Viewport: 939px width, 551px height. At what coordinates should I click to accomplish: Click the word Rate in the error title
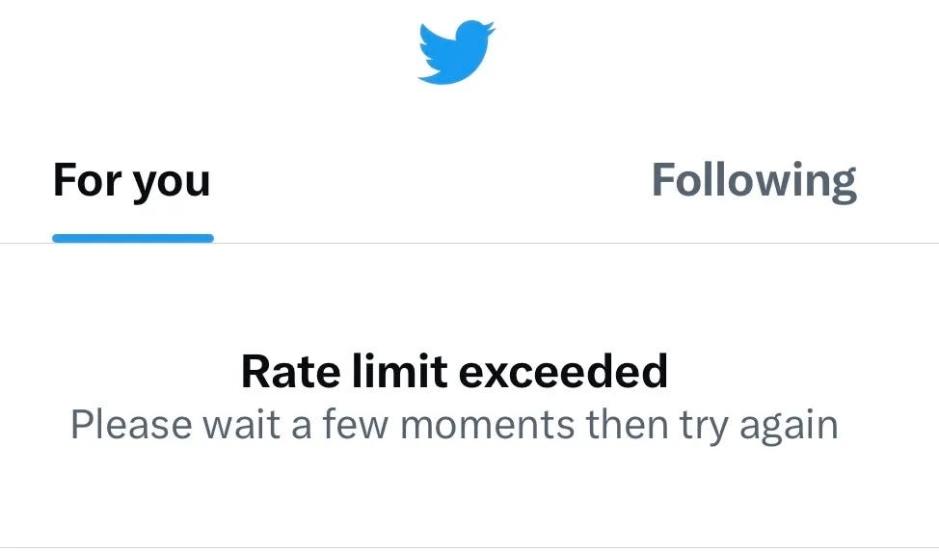292,372
